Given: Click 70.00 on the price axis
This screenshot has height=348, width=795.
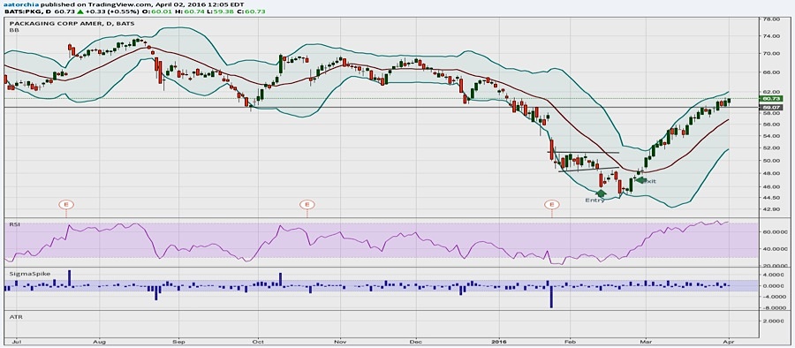Looking at the screenshot, I should pyautogui.click(x=772, y=53).
